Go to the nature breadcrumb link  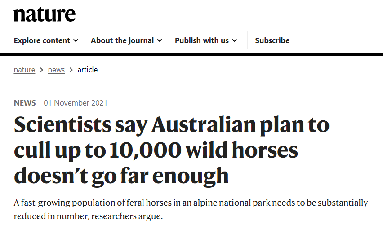pyautogui.click(x=24, y=70)
